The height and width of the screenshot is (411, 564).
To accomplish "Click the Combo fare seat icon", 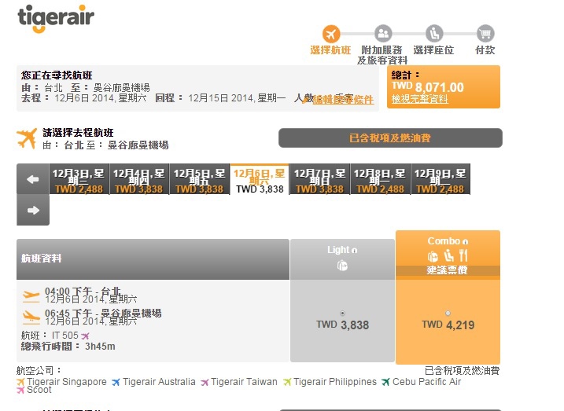I will pos(448,256).
